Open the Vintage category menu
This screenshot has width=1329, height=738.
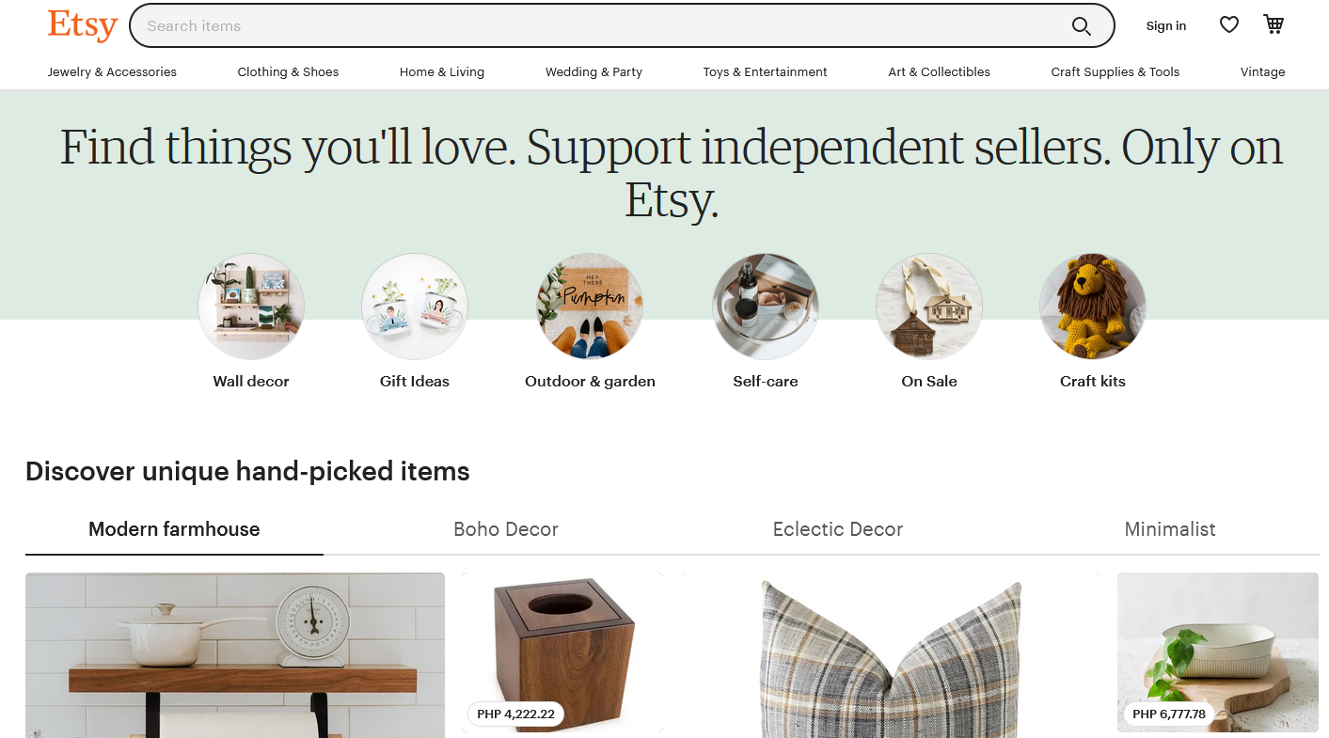click(x=1262, y=71)
